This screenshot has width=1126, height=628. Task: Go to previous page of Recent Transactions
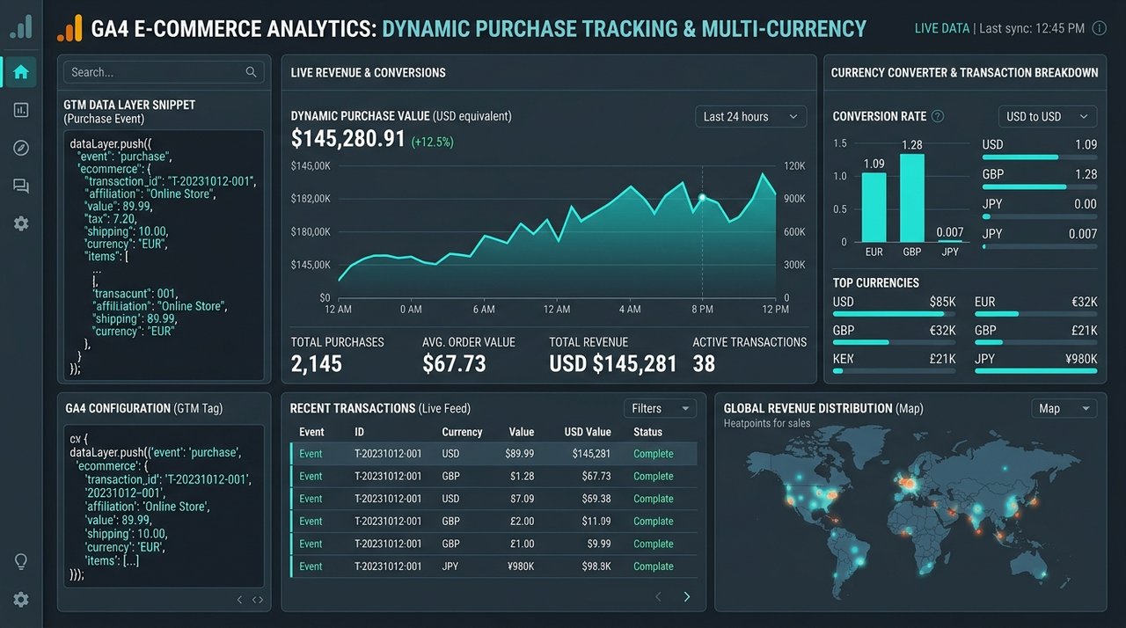tap(658, 597)
